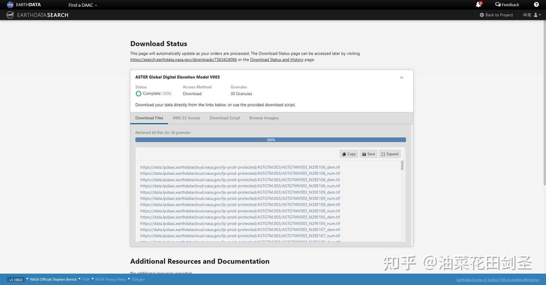Image resolution: width=546 pixels, height=285 pixels.
Task: Open the Download Status and History link
Action: coord(277,60)
